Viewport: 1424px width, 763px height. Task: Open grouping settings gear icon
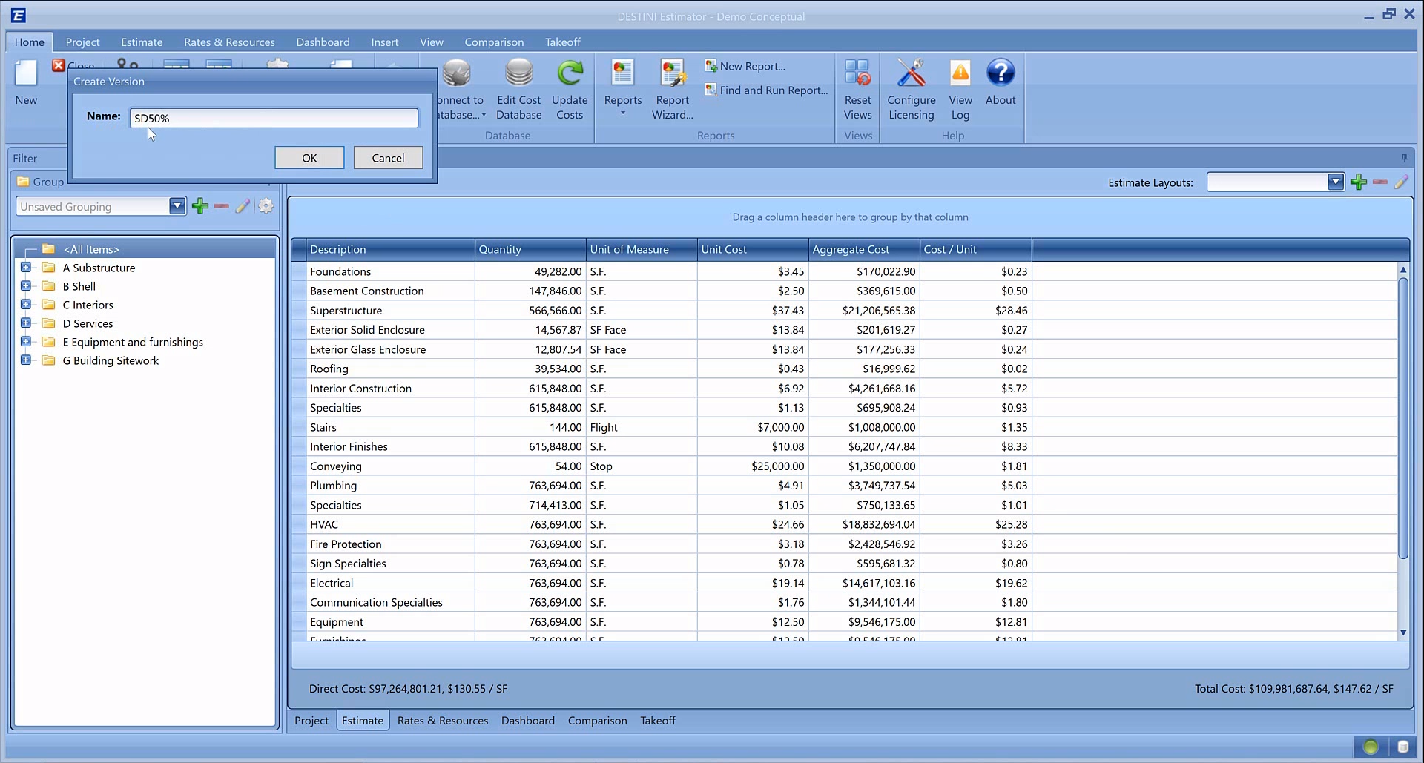(x=266, y=206)
